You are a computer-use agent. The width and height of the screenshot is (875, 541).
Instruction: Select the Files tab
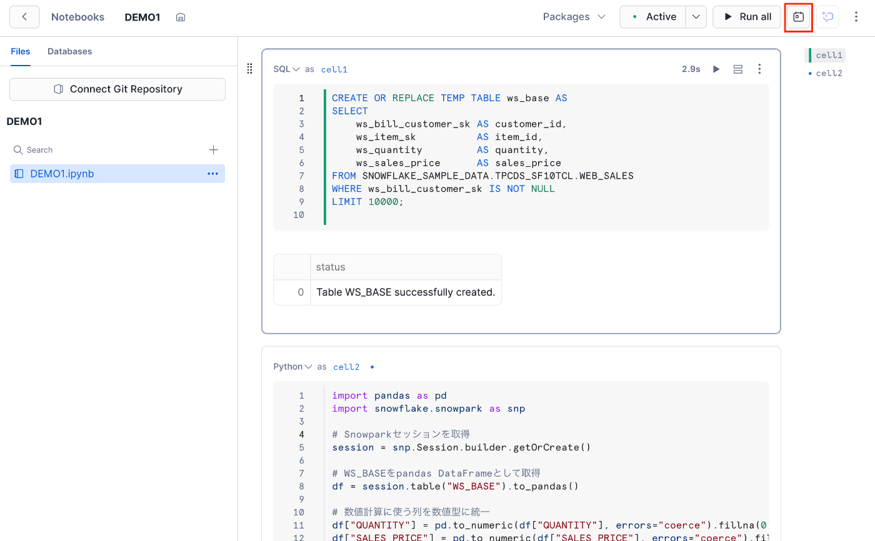tap(21, 51)
